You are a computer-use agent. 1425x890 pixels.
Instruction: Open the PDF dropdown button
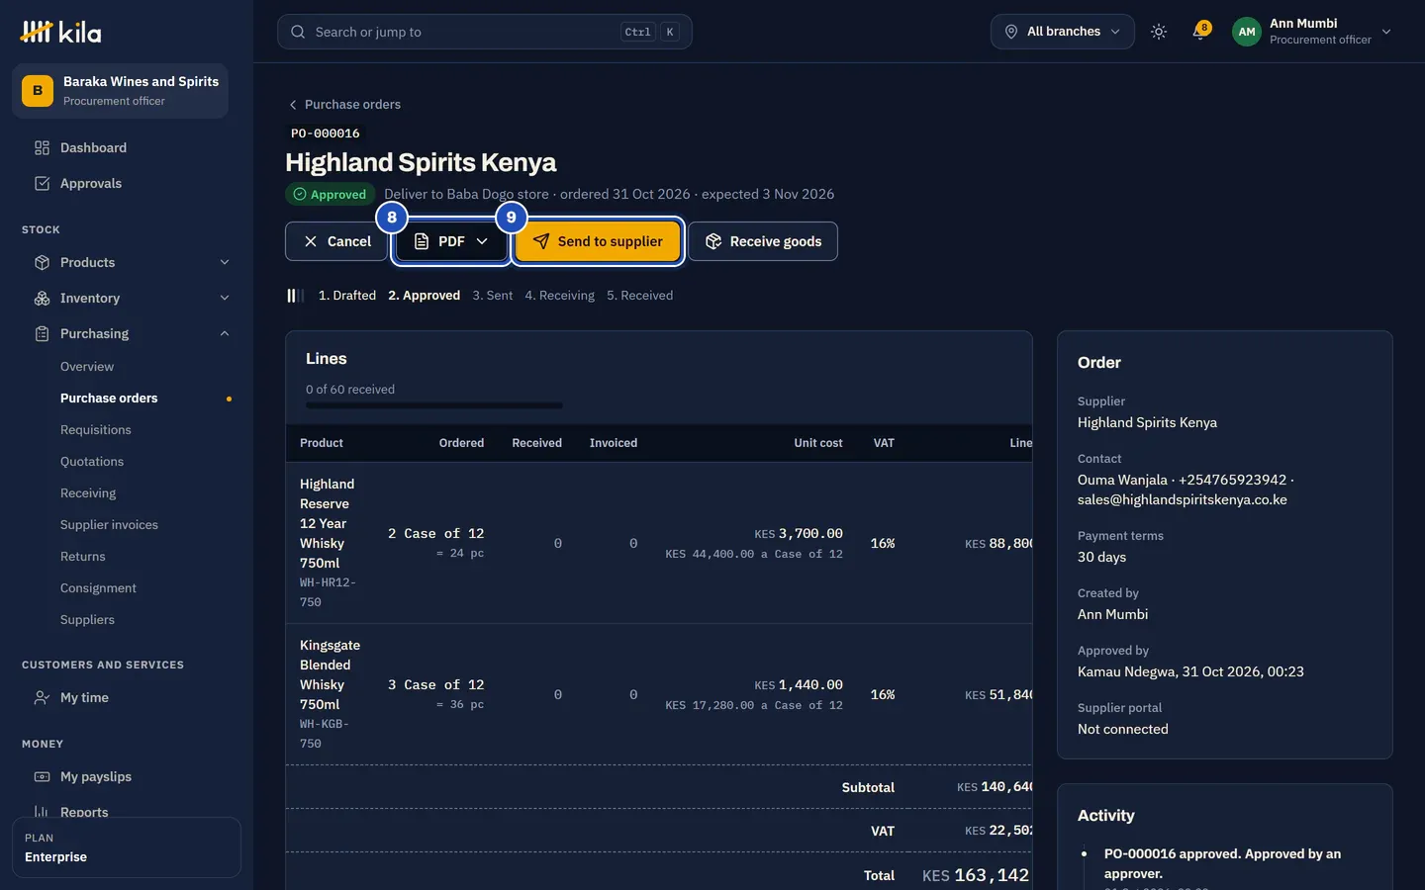click(x=451, y=241)
